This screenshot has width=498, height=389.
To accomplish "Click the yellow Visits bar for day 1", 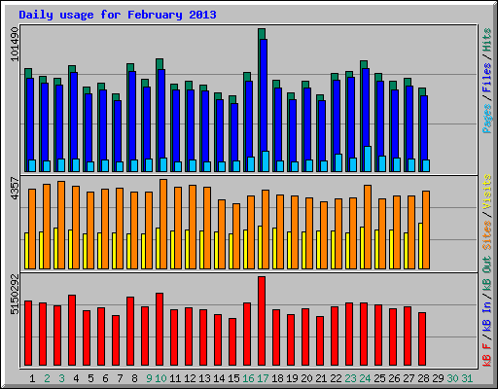I will coord(26,251).
